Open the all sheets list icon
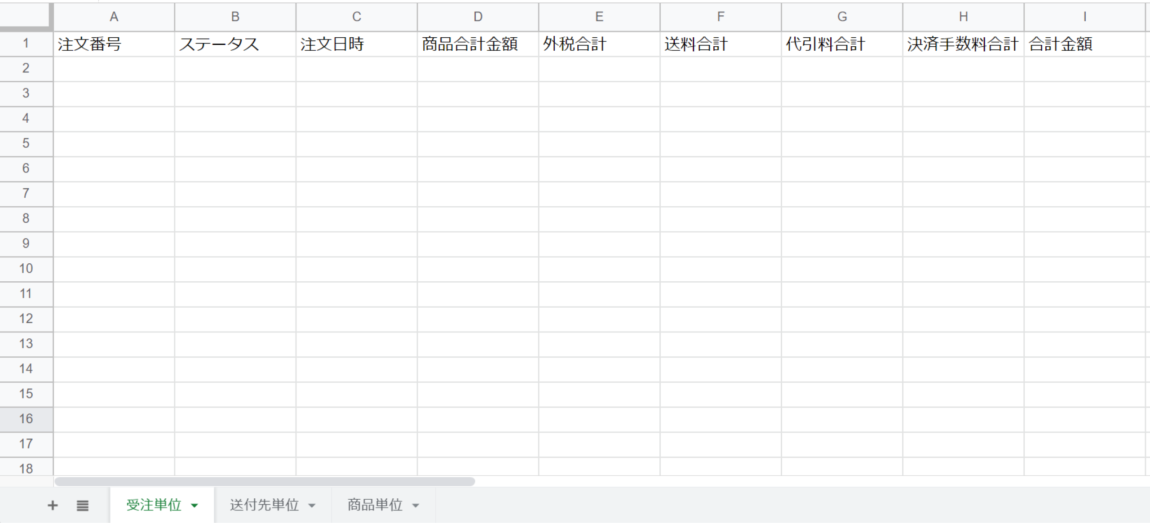 [x=83, y=505]
